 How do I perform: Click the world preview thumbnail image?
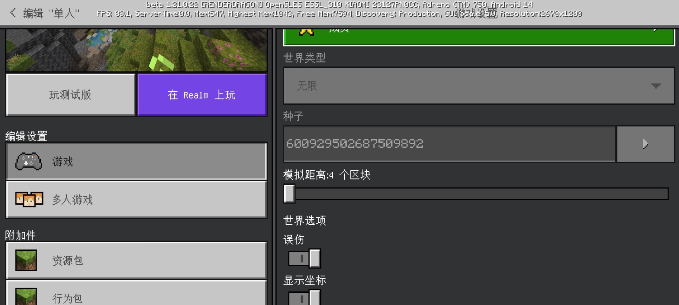[x=136, y=50]
